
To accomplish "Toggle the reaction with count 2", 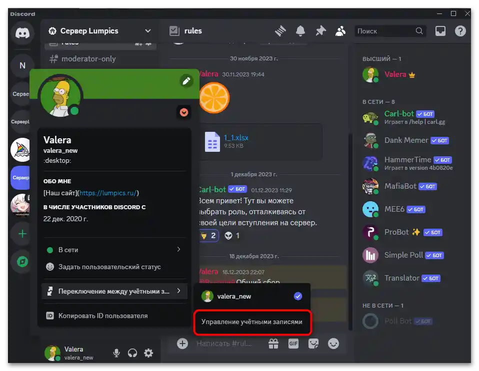I will coord(209,236).
